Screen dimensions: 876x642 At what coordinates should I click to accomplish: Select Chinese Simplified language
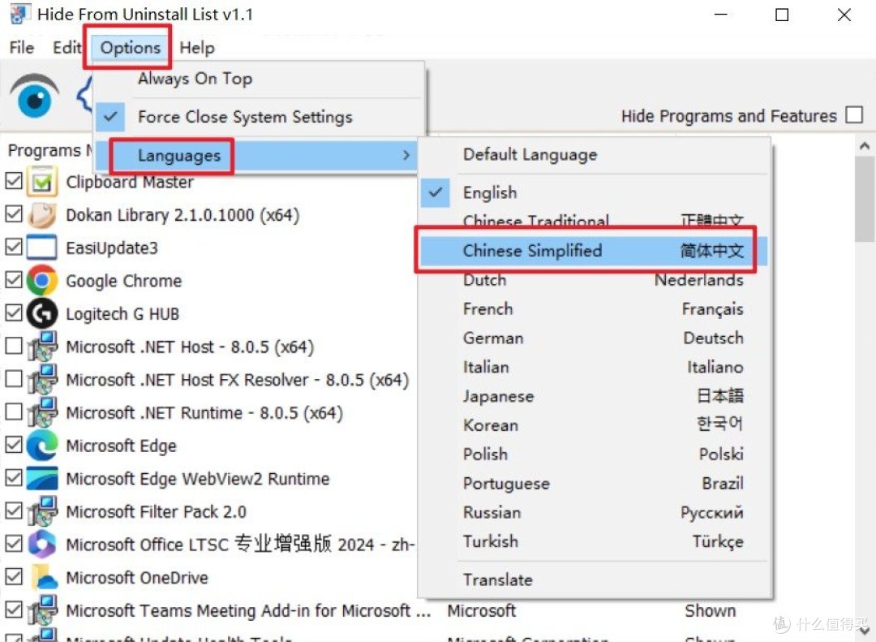(x=594, y=251)
